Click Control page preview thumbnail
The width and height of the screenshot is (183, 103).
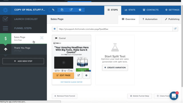[71, 56]
